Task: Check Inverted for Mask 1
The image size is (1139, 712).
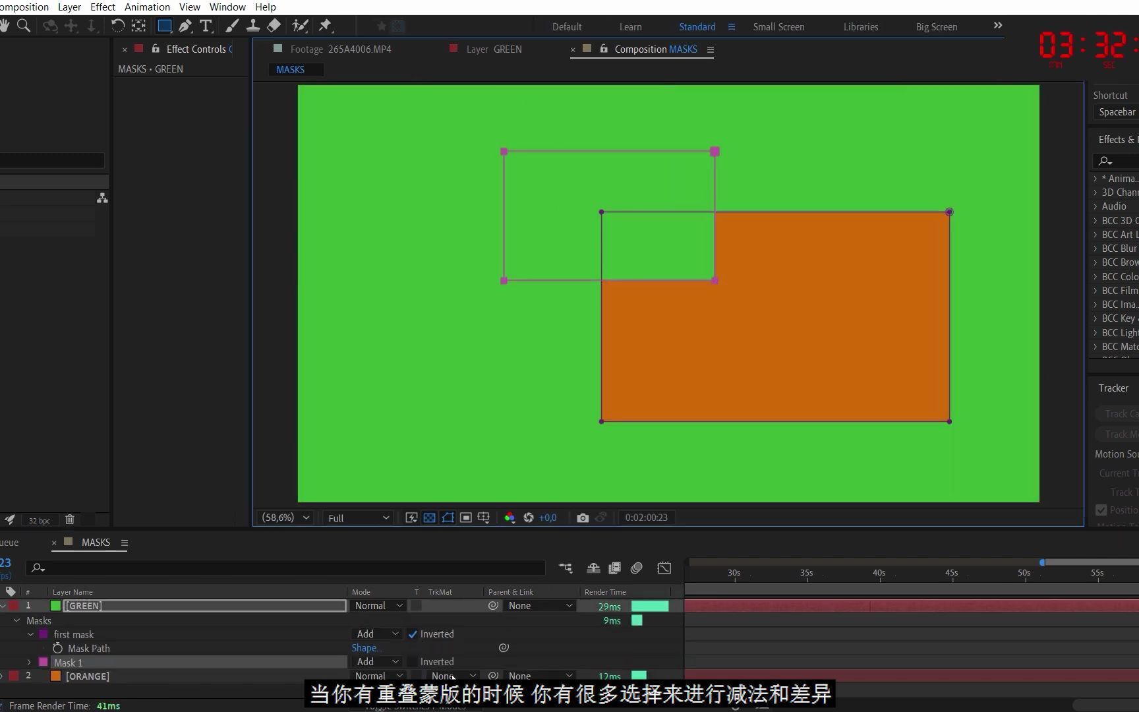Action: pos(413,662)
